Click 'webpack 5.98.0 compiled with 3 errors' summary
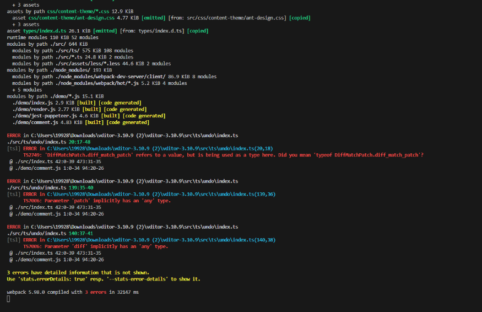Image resolution: width=482 pixels, height=312 pixels. point(73,292)
